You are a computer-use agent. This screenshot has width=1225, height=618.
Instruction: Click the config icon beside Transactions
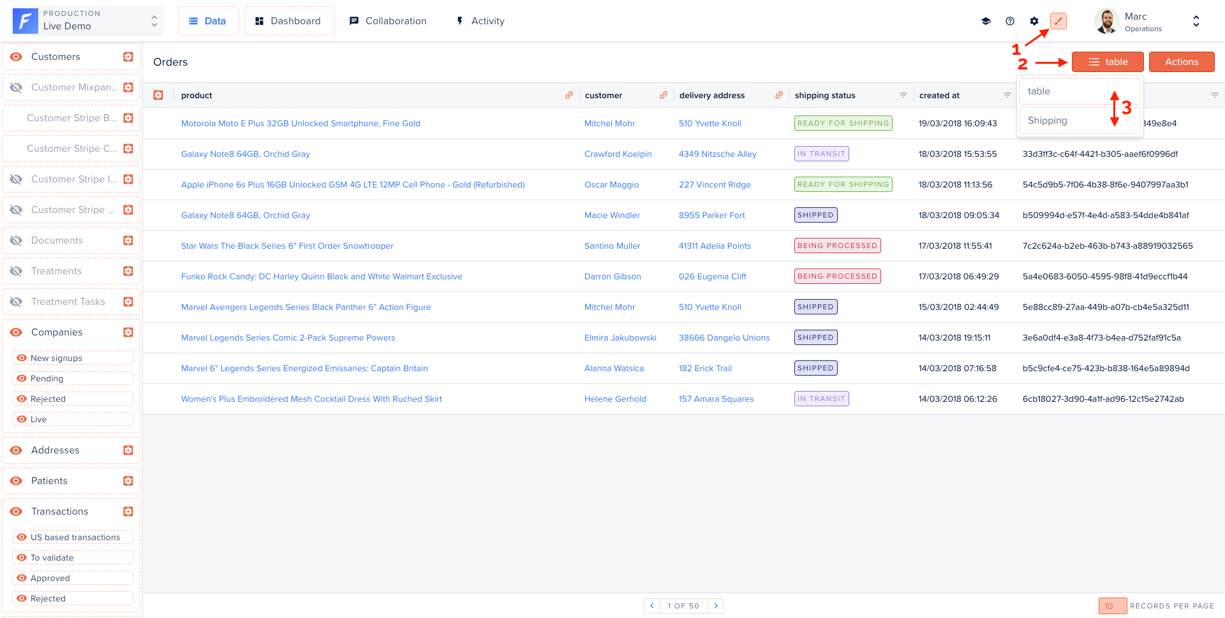click(128, 511)
